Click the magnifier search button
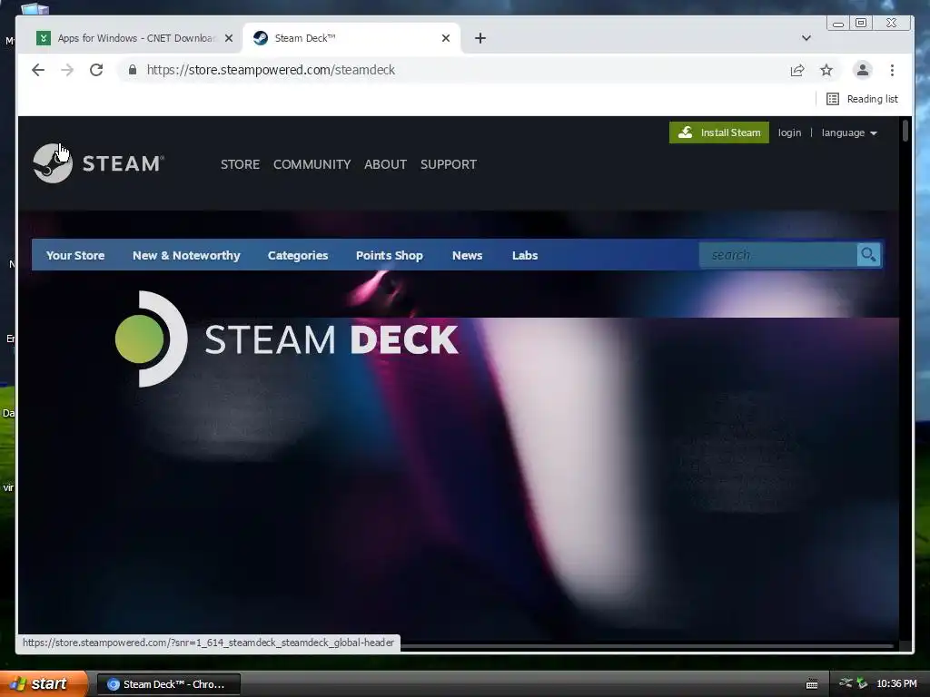 [x=869, y=255]
